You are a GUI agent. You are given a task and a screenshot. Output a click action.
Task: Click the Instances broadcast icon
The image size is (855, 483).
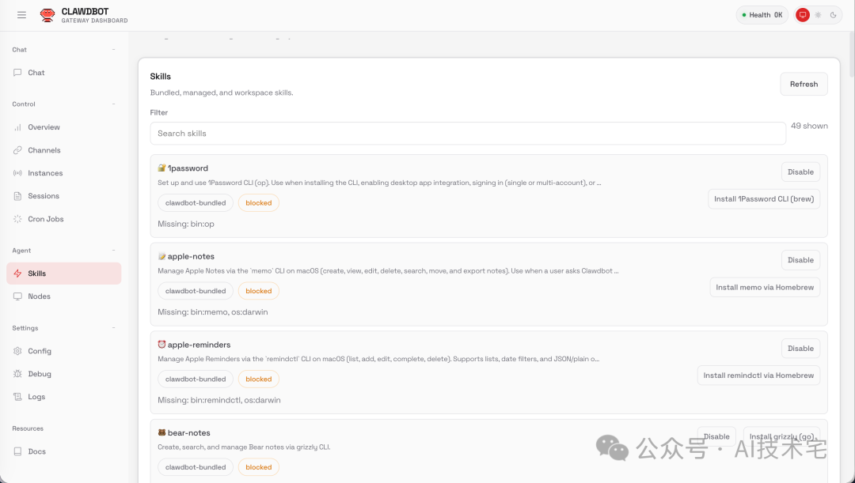click(x=17, y=172)
